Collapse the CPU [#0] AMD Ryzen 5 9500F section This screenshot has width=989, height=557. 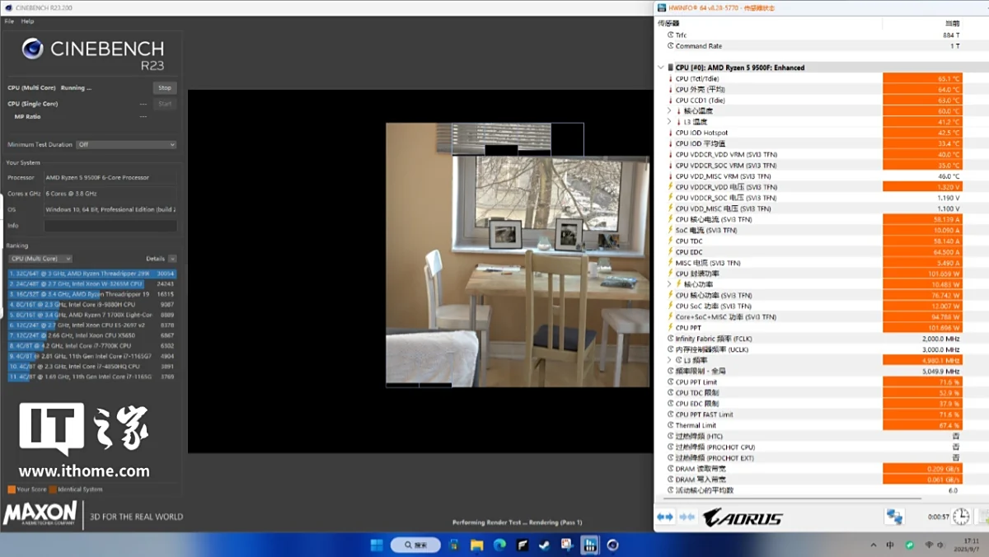pos(660,67)
